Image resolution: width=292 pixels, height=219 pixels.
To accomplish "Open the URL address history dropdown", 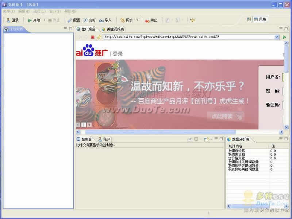I will 277,37.
